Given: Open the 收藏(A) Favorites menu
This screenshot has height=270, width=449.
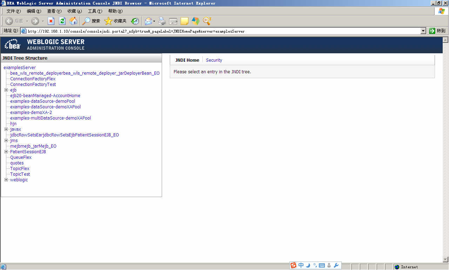Looking at the screenshot, I should click(75, 11).
